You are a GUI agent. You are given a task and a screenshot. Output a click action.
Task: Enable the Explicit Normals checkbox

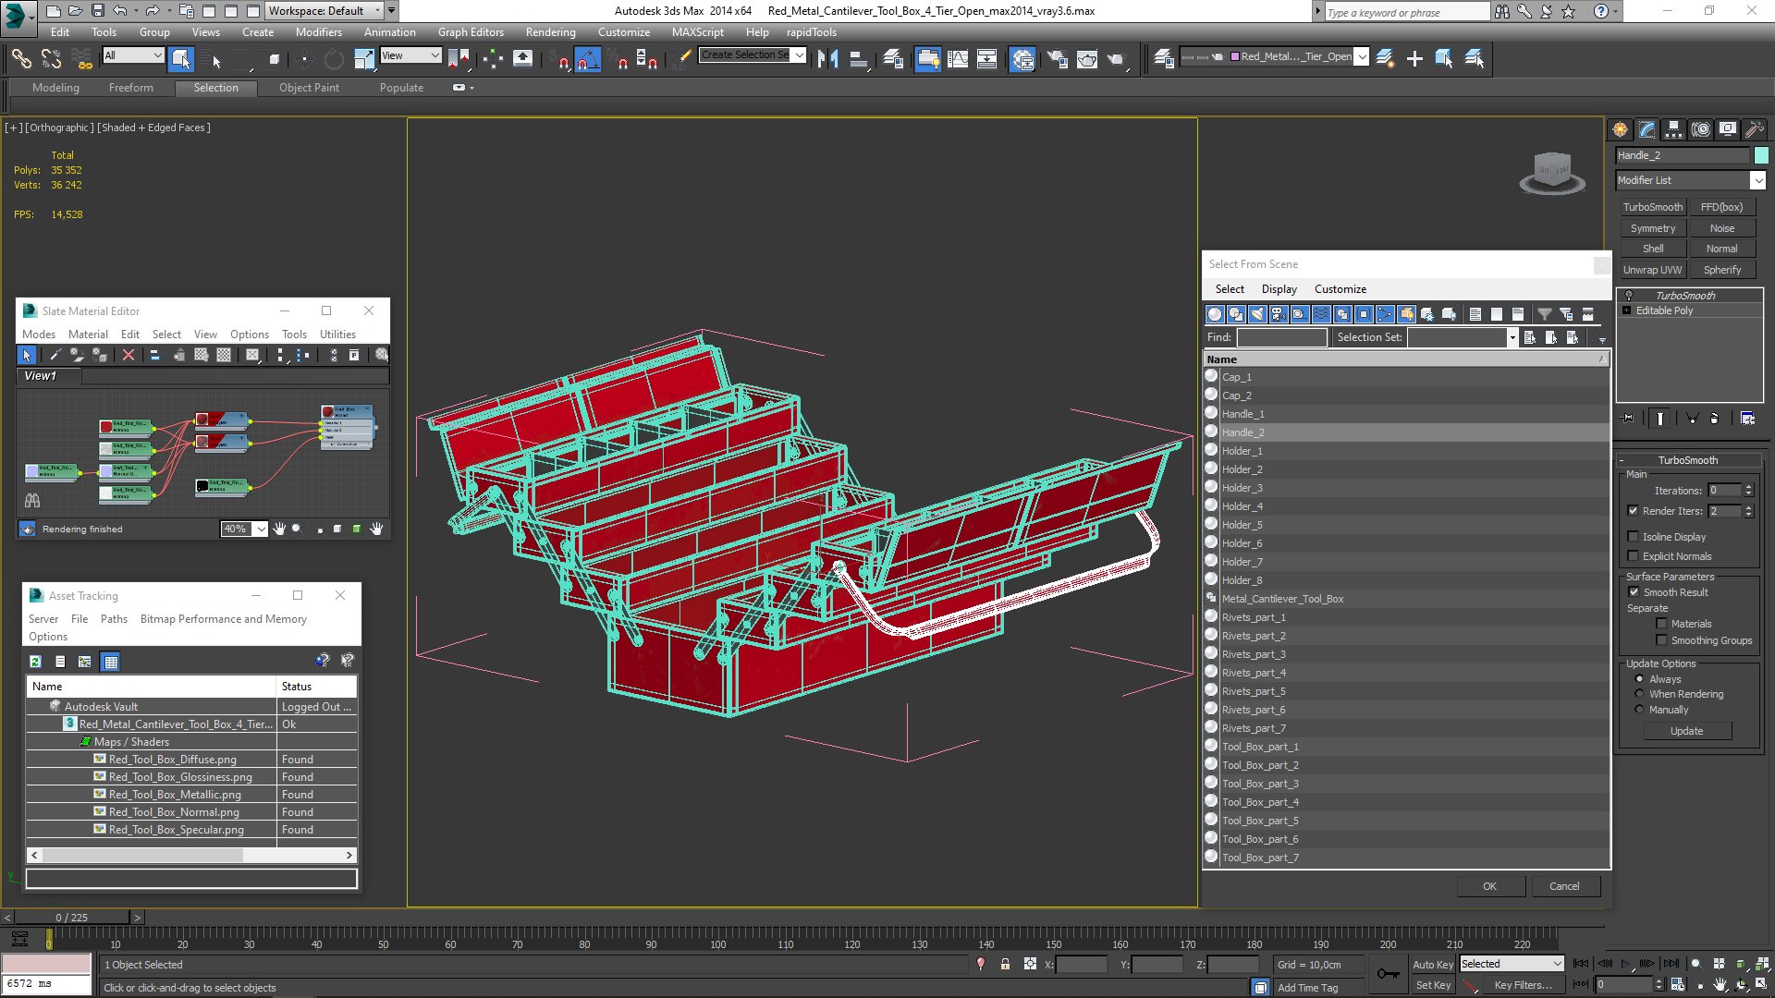(x=1634, y=556)
